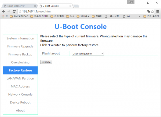Open System Information in the sidebar
This screenshot has height=117, width=161.
point(20,38)
